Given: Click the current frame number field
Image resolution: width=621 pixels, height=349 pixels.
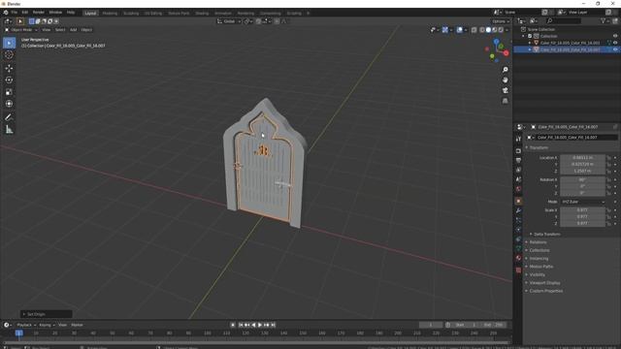Looking at the screenshot, I should 431,325.
